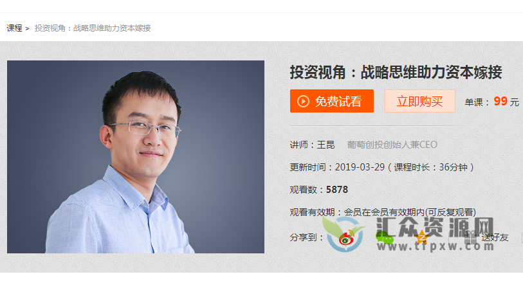Click the view count 5878

[x=337, y=190]
